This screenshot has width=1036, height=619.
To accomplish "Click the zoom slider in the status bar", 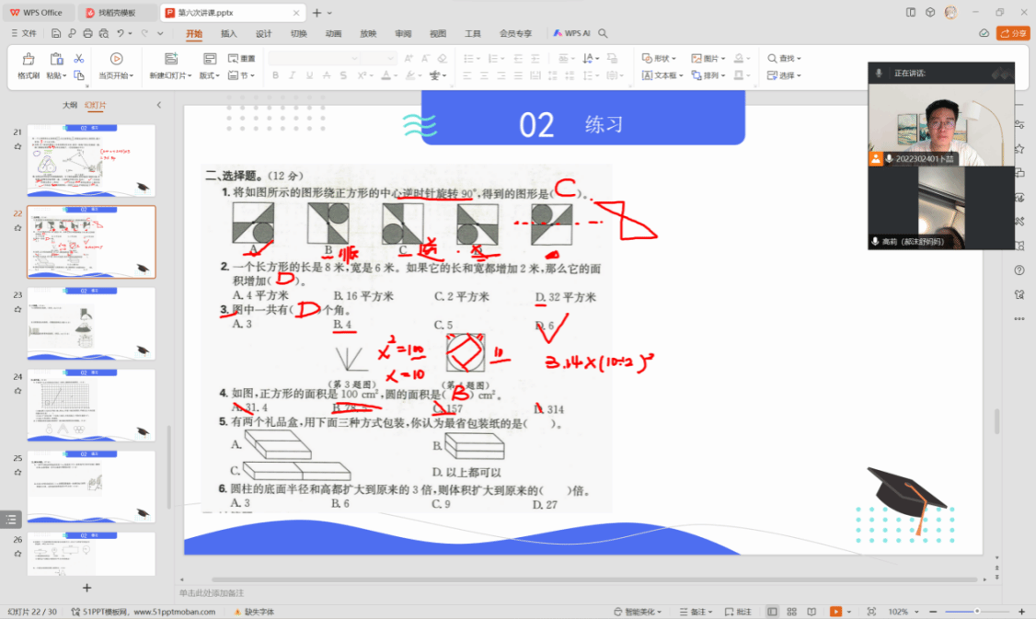I will click(976, 612).
